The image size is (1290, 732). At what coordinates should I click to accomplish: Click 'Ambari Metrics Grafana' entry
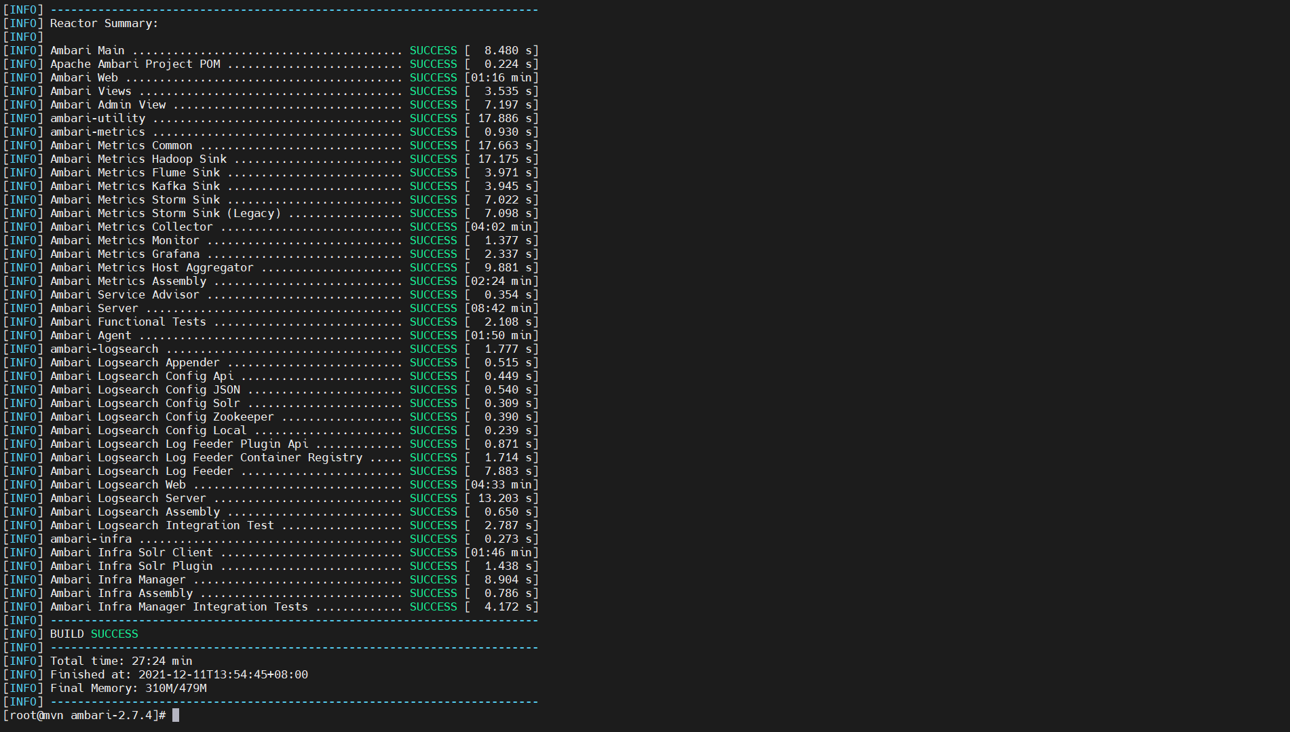125,254
